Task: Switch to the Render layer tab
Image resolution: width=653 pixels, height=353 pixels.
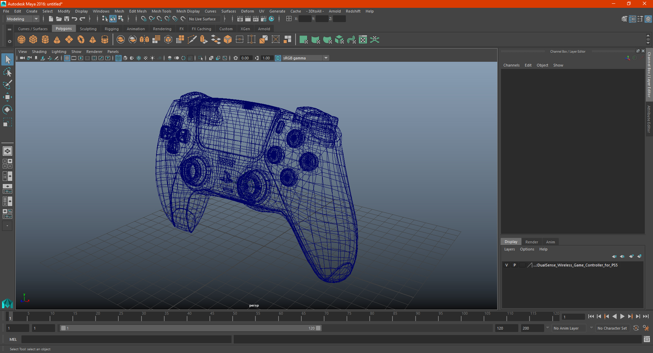Action: (532, 242)
